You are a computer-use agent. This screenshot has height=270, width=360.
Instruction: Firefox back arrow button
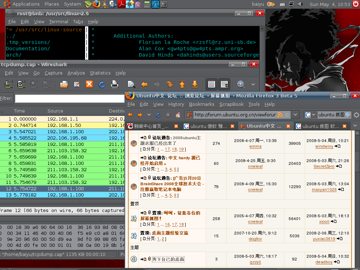click(130, 115)
